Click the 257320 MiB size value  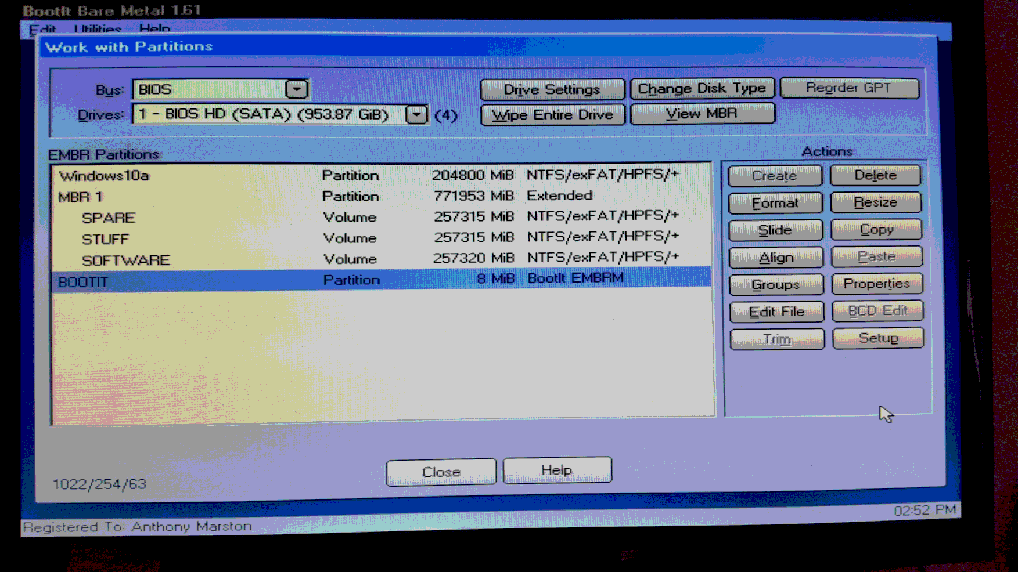[x=474, y=258]
